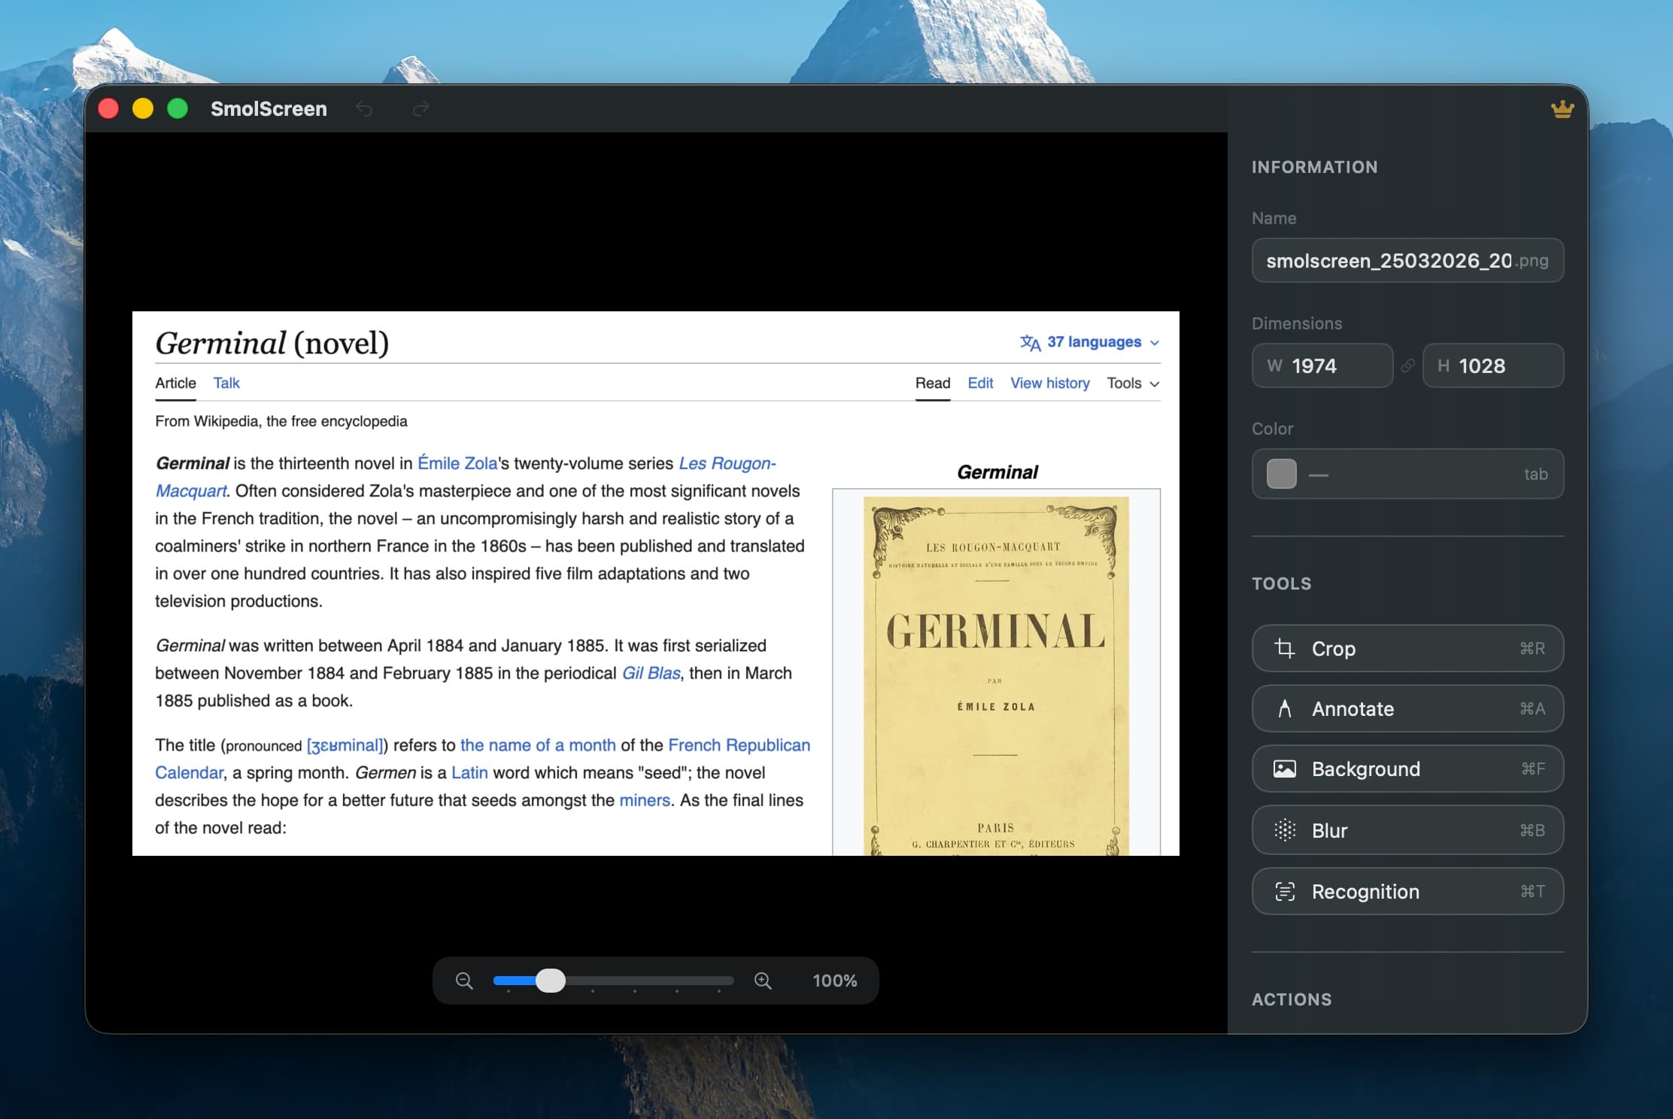Select the Blur tool
Viewport: 1673px width, 1119px height.
pos(1407,830)
